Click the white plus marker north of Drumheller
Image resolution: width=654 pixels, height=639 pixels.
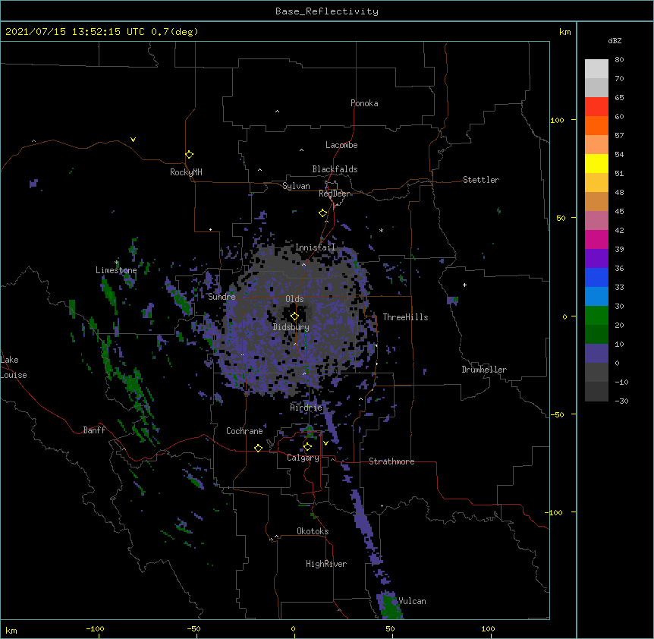point(464,285)
